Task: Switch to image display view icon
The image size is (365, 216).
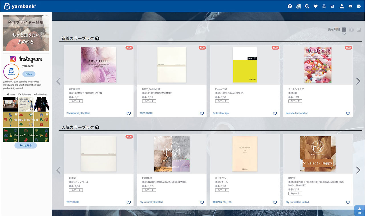Action: click(359, 29)
